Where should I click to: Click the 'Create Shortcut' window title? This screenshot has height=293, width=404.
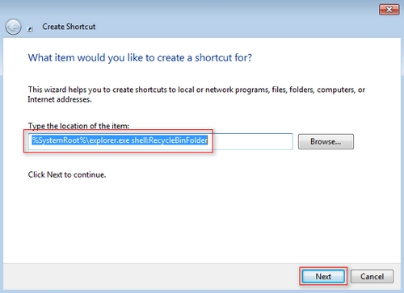(69, 27)
